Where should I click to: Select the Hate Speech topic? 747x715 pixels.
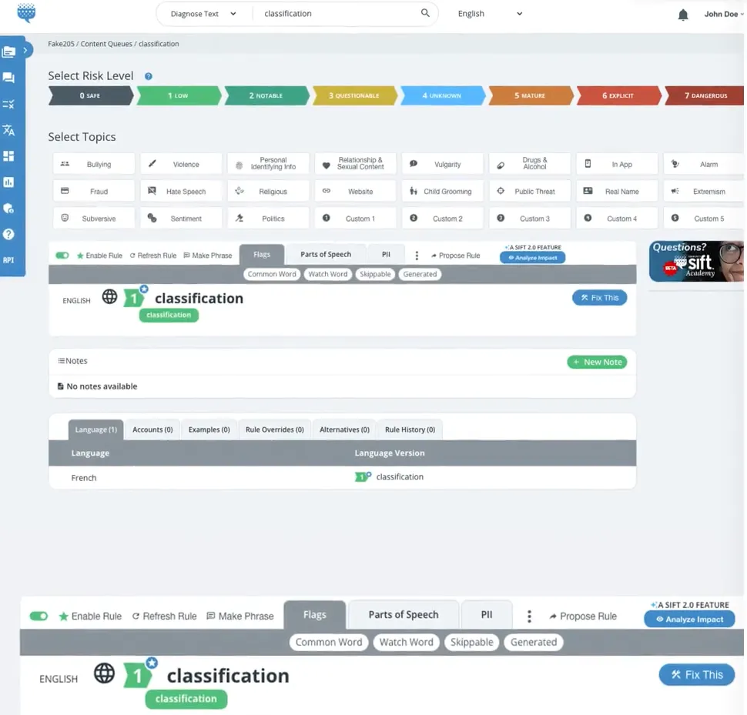click(x=180, y=192)
